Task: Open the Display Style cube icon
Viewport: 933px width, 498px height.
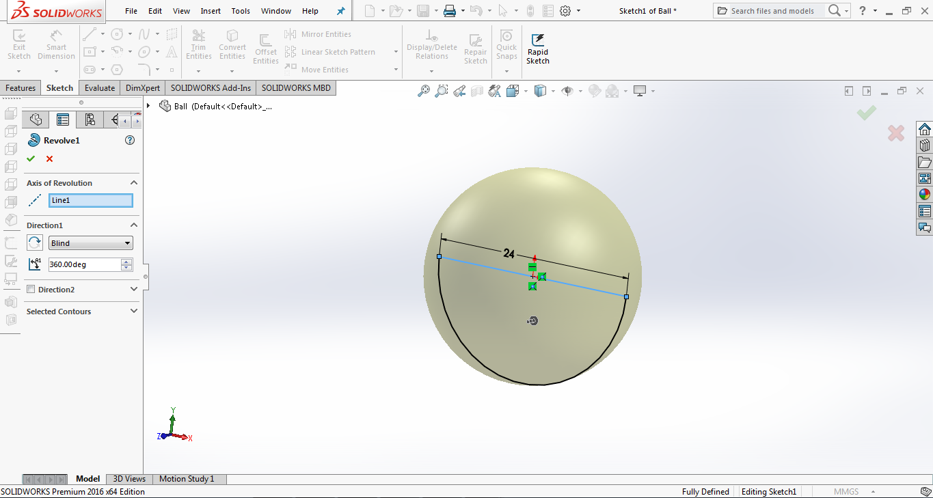Action: coord(540,91)
